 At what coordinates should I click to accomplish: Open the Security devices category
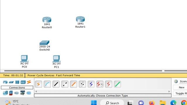pos(11,93)
